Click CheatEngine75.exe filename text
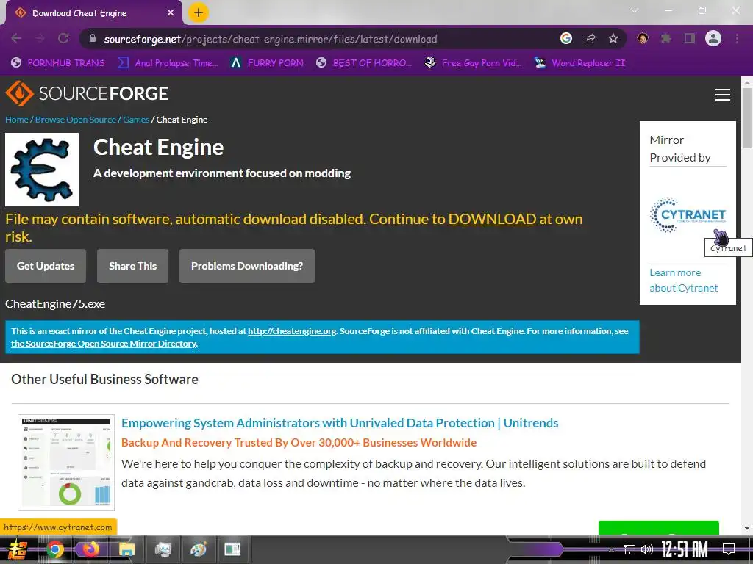 (55, 303)
